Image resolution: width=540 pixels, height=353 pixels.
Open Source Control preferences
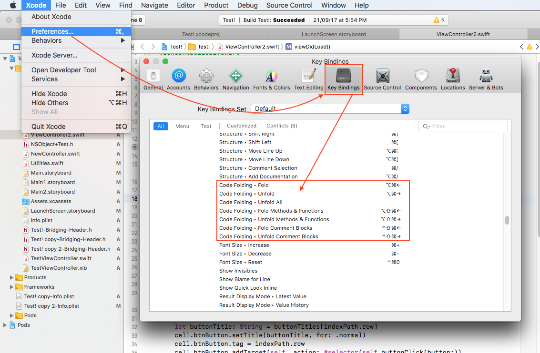[382, 80]
